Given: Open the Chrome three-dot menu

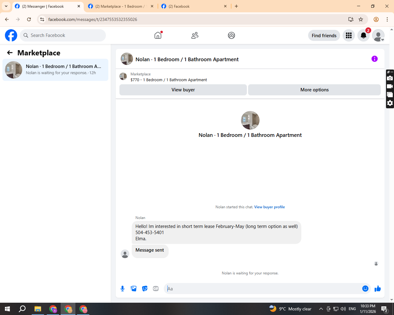Looking at the screenshot, I should 387,19.
